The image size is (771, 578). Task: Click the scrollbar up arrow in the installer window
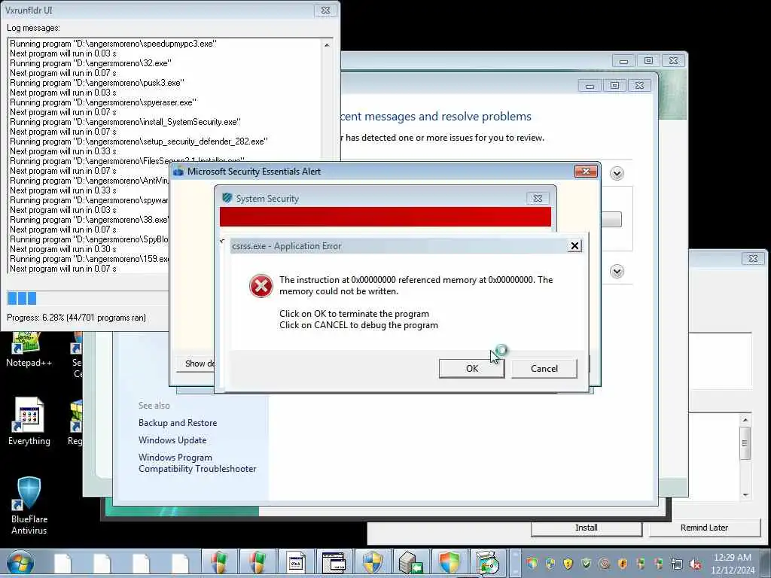745,420
